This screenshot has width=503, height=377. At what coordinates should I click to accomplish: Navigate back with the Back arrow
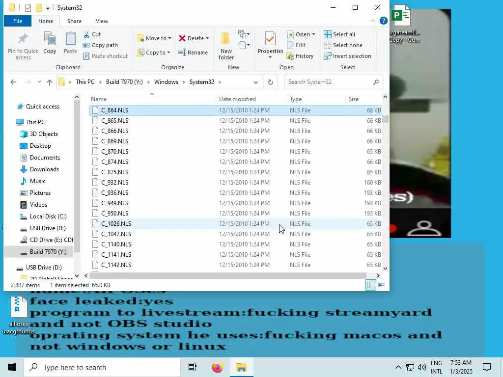pyautogui.click(x=13, y=82)
